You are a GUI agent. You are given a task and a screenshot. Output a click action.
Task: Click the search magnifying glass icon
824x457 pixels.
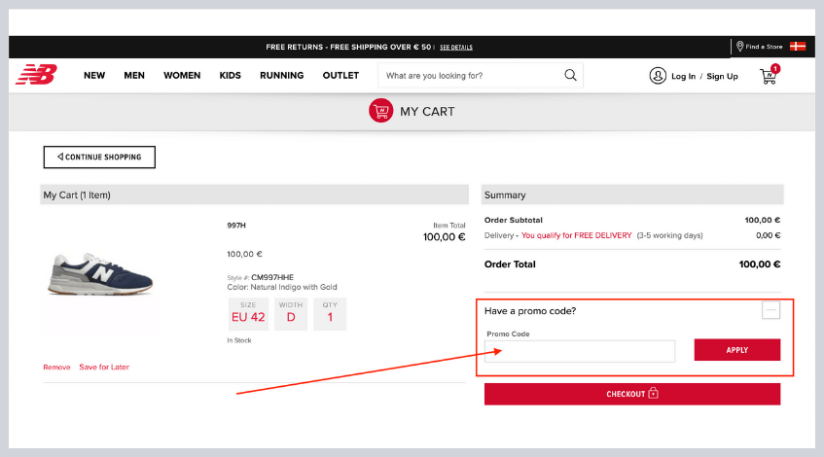click(570, 75)
